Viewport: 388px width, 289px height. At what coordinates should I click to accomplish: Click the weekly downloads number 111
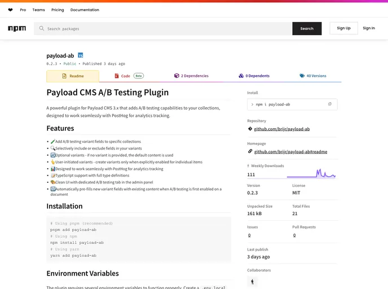pos(251,174)
